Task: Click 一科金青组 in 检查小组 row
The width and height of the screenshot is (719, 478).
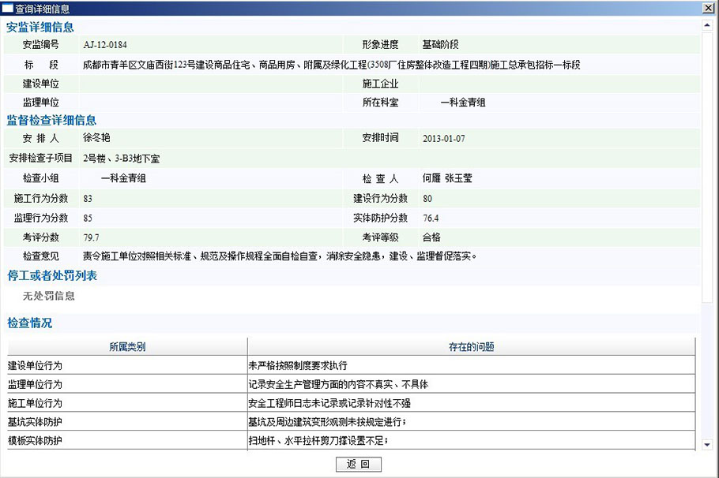Action: click(123, 178)
